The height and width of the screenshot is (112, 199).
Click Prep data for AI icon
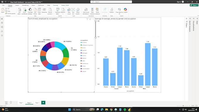click(119, 11)
